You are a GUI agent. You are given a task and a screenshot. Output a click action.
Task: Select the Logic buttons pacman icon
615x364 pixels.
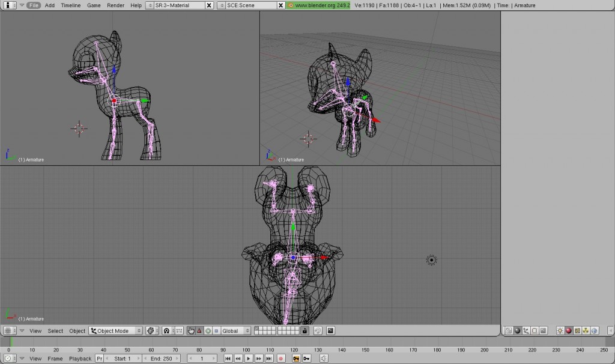[509, 330]
